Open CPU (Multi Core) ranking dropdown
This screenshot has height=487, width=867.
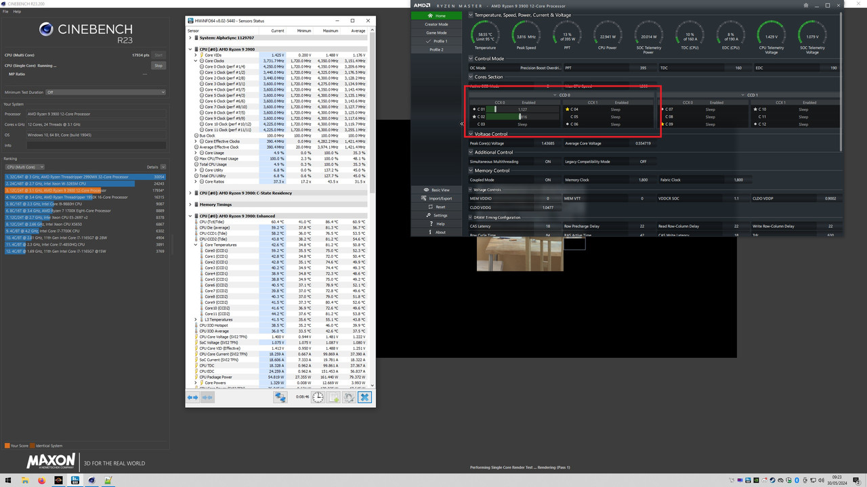coord(24,166)
